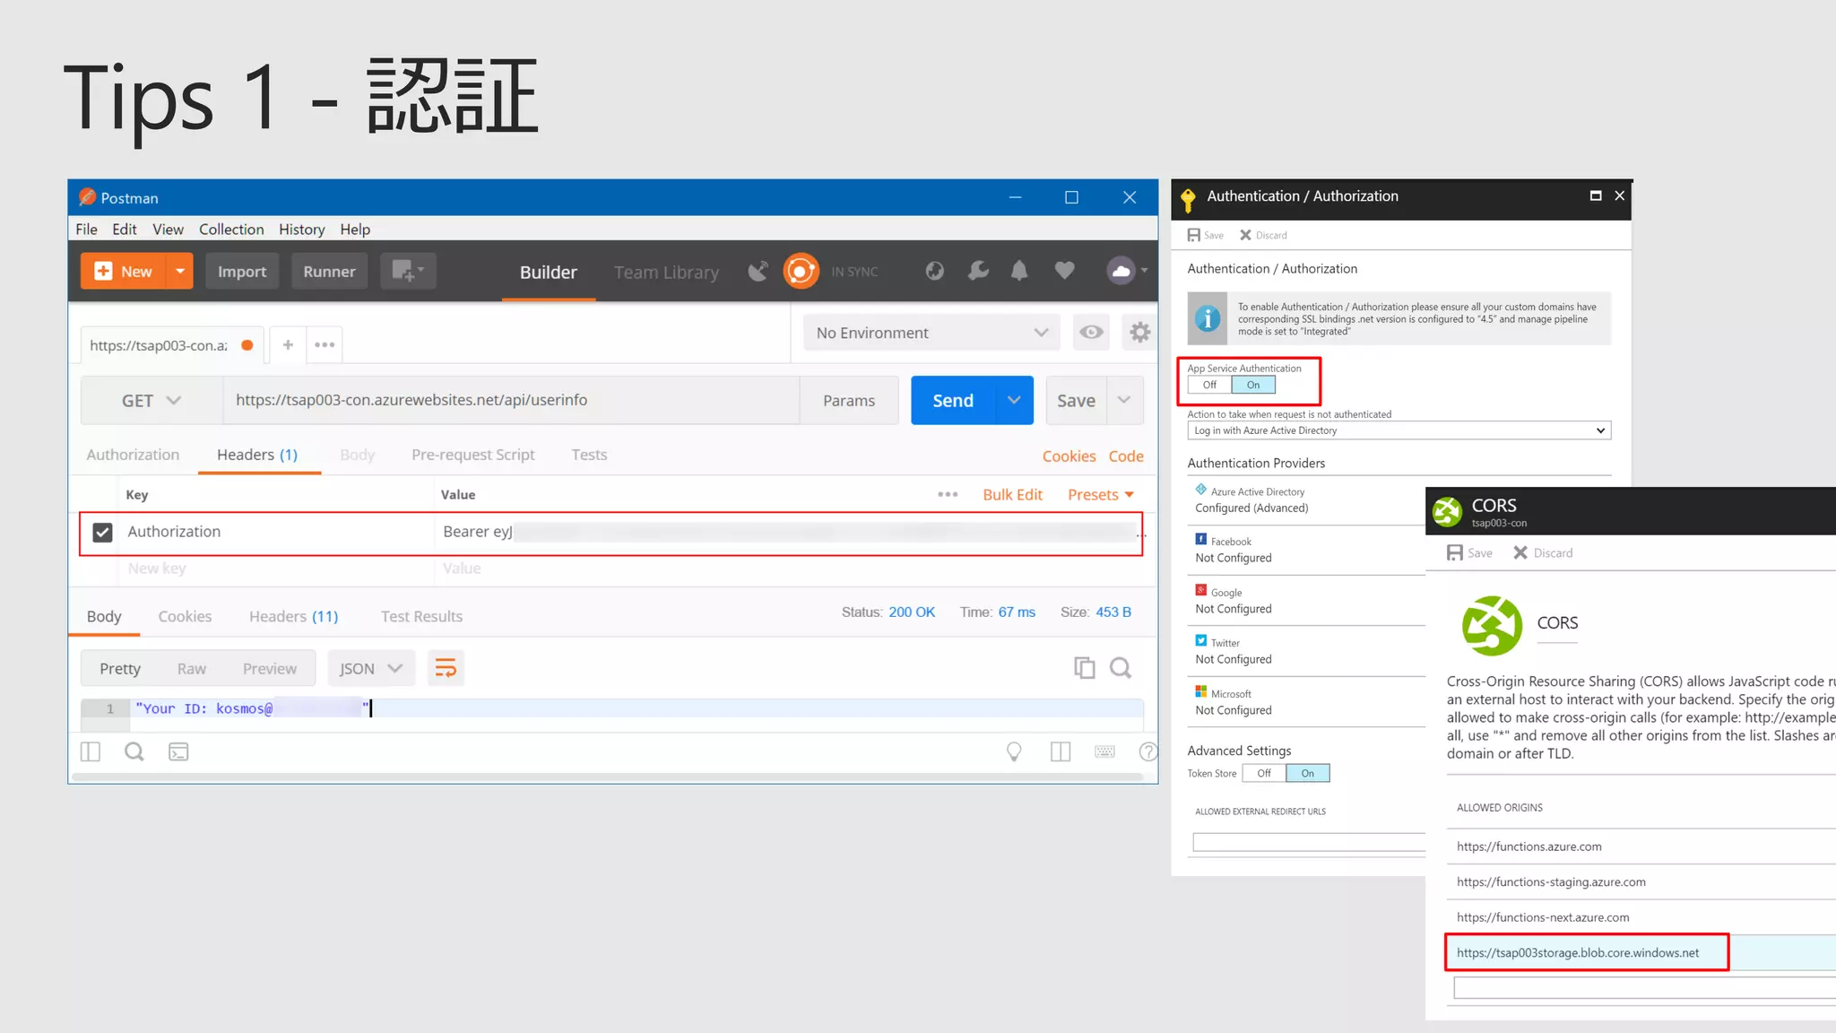Click the copy response icon
Screen dimensions: 1836x1033
[x=1084, y=668]
